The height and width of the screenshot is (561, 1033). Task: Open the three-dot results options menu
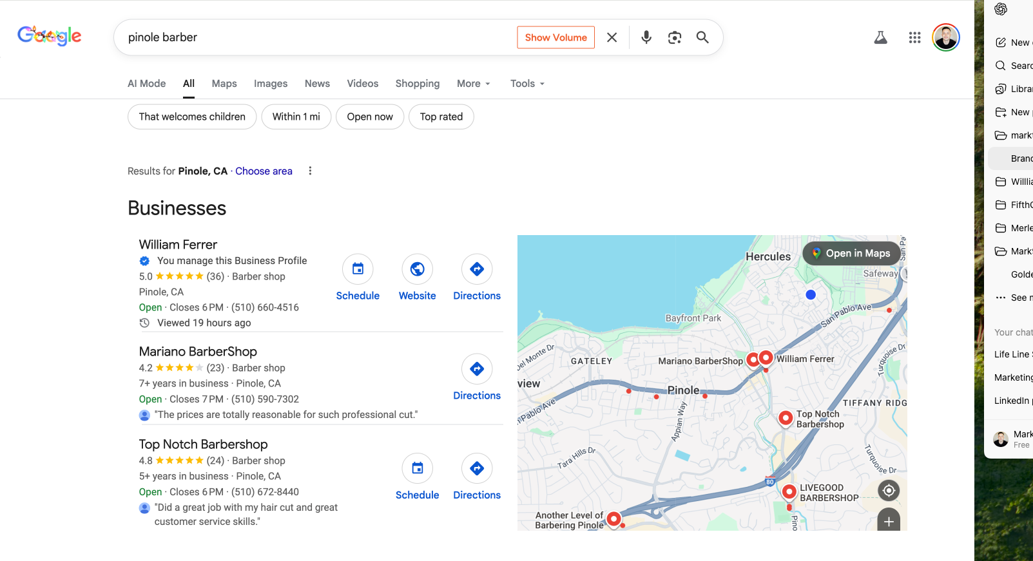[310, 171]
